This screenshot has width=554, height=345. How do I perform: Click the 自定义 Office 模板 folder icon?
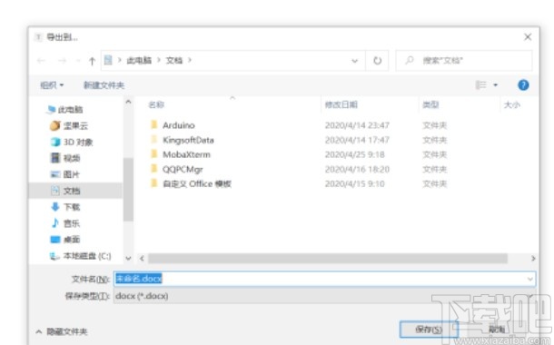(x=153, y=182)
